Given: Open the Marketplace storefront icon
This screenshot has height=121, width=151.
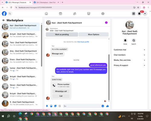Looking at the screenshot, I should 89,14.
